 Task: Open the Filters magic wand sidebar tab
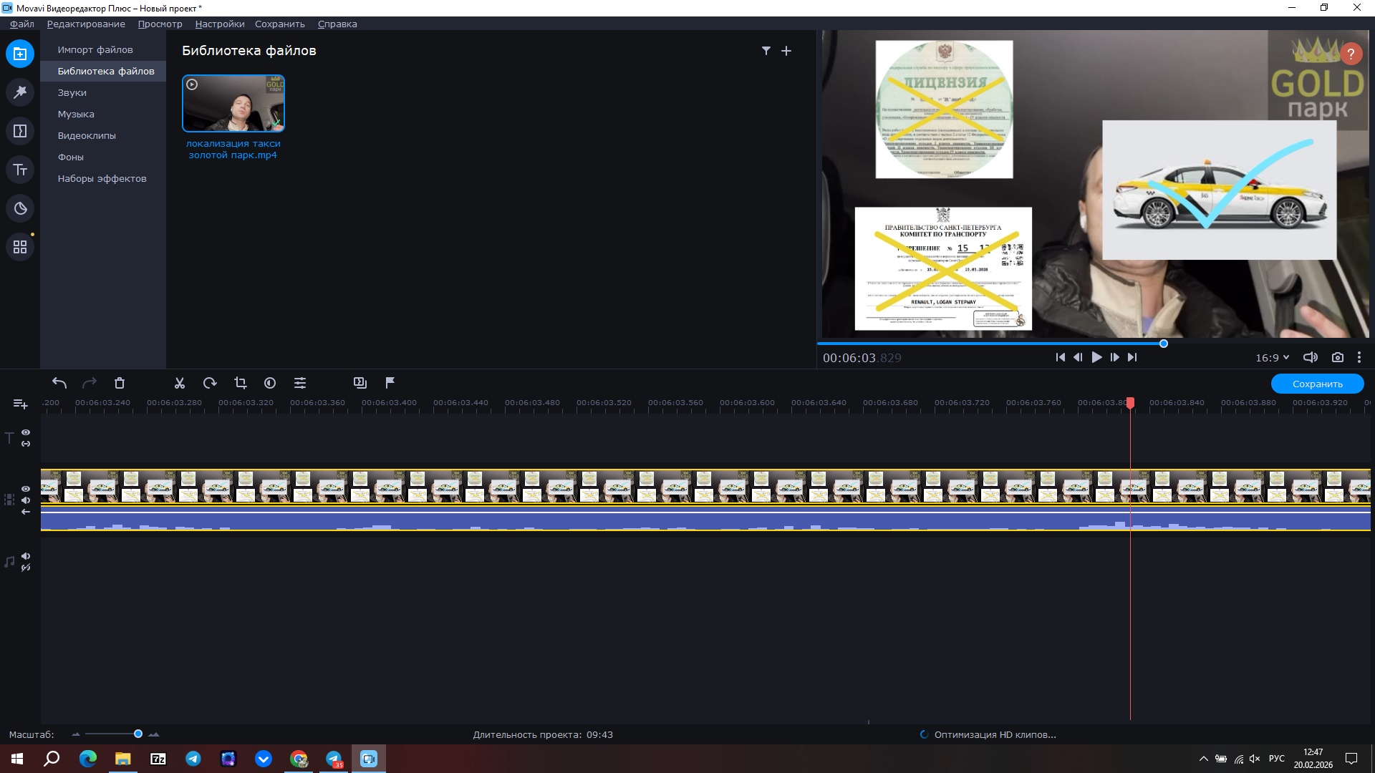click(20, 92)
